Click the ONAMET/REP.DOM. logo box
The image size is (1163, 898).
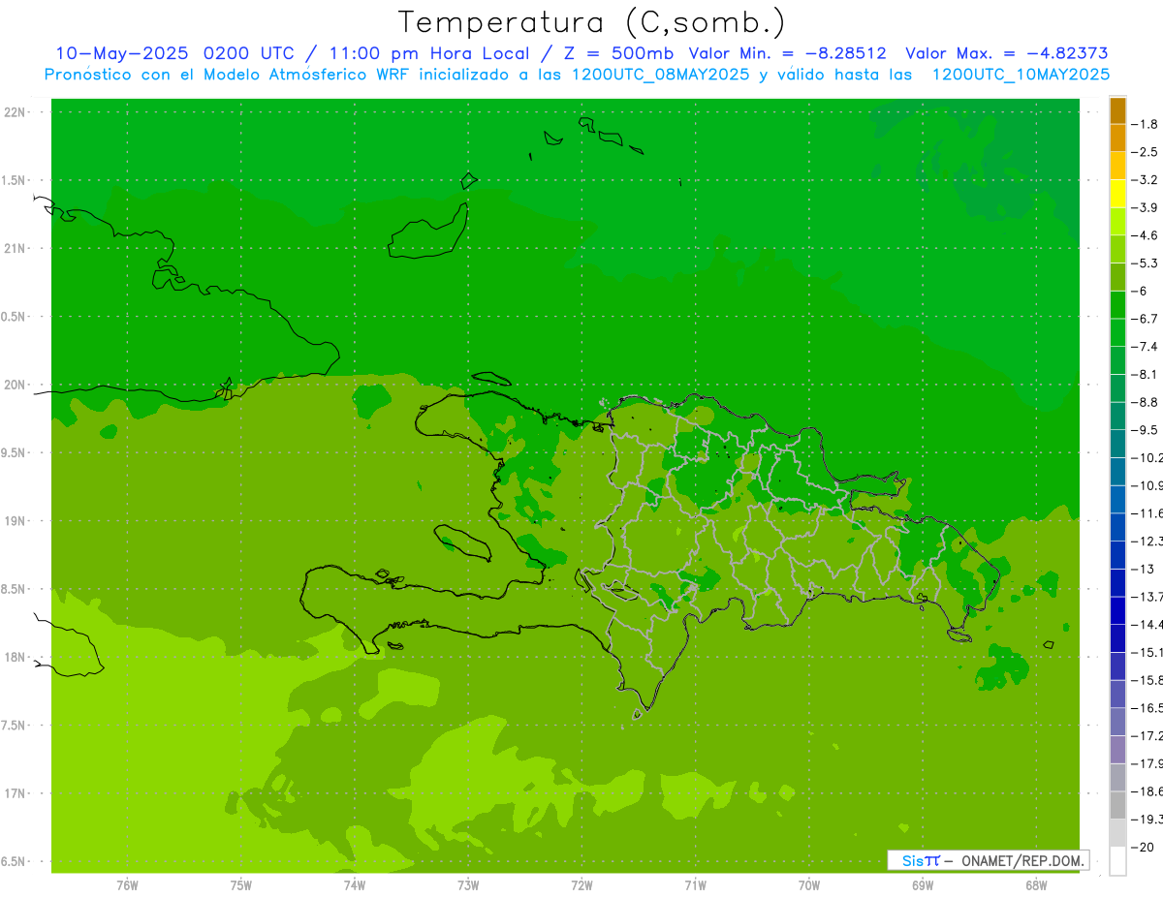(x=988, y=860)
